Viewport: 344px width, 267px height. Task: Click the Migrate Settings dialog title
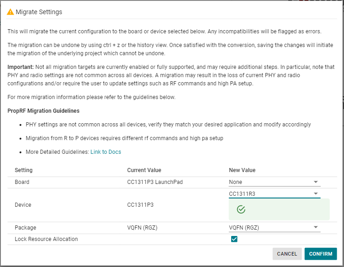coord(39,12)
